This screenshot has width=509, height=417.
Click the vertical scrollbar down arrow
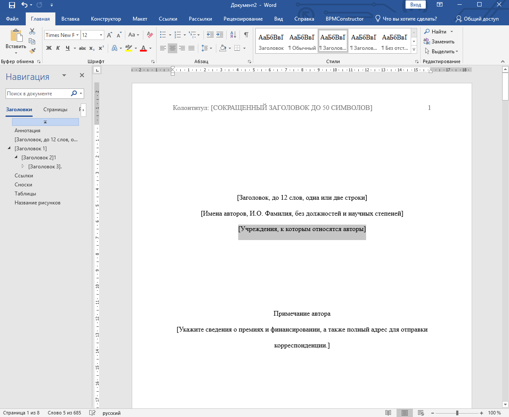[x=505, y=405]
